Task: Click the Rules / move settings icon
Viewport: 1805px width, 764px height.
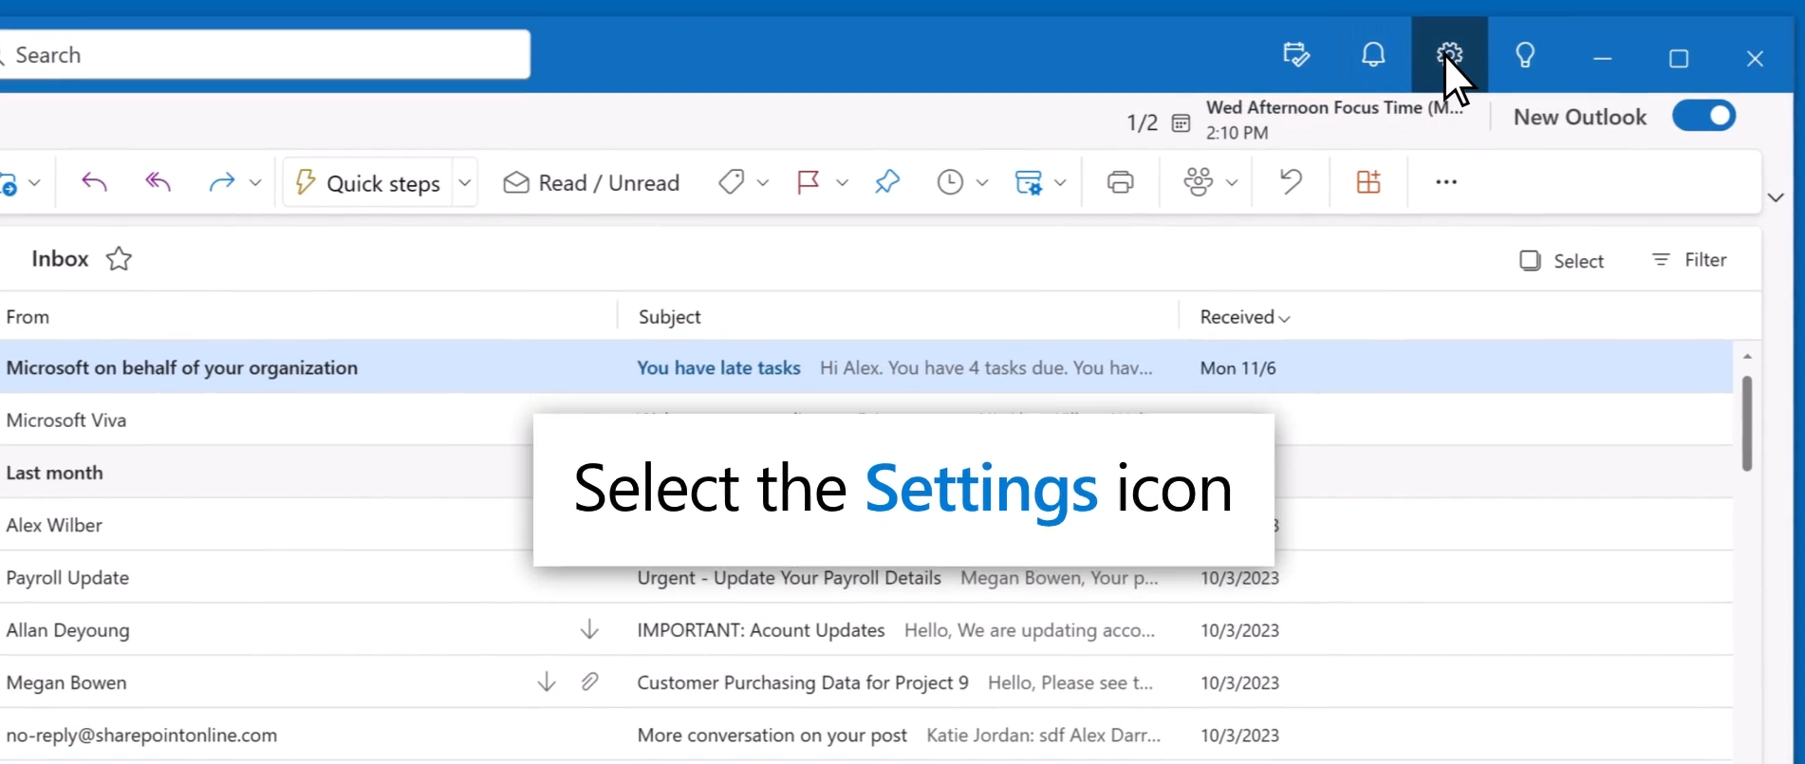Action: pyautogui.click(x=1029, y=181)
